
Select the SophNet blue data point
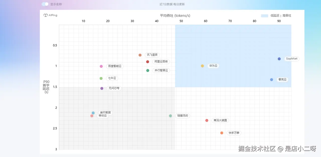click(x=279, y=59)
